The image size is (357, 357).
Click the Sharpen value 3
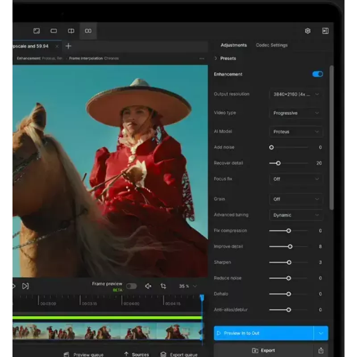point(320,262)
